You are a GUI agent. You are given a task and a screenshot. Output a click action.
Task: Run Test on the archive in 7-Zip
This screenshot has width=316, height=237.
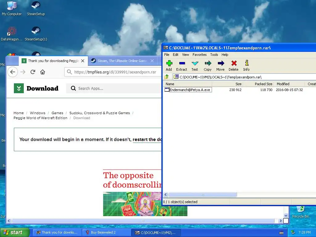(195, 66)
